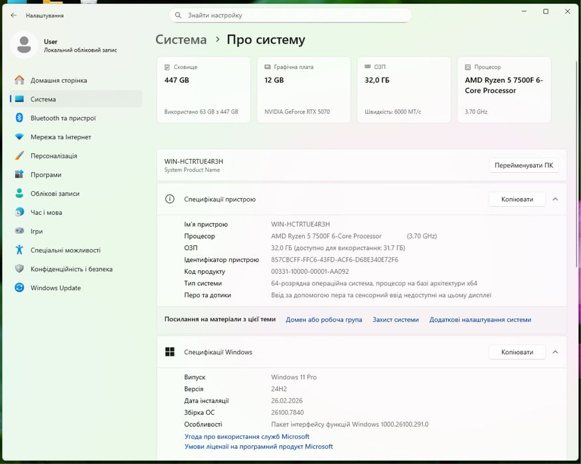Screen dimensions: 581x464
Task: Click the Ігри gamepad icon
Action: (19, 231)
